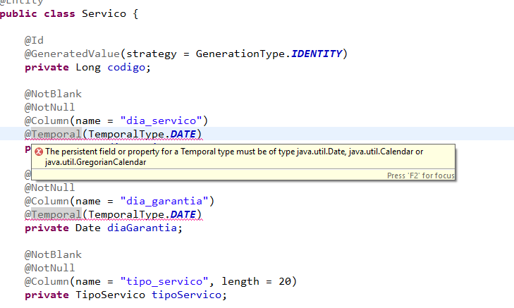The width and height of the screenshot is (514, 308).
Task: Click the length attribute value 20
Action: point(285,281)
